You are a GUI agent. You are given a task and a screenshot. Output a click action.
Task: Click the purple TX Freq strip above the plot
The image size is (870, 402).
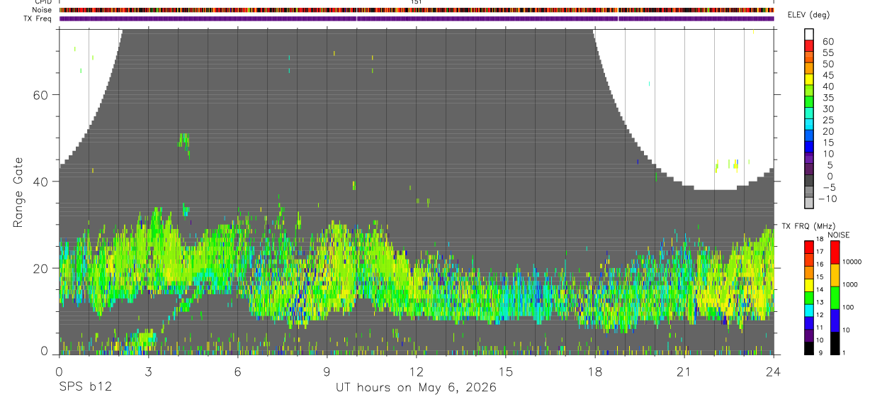[417, 18]
